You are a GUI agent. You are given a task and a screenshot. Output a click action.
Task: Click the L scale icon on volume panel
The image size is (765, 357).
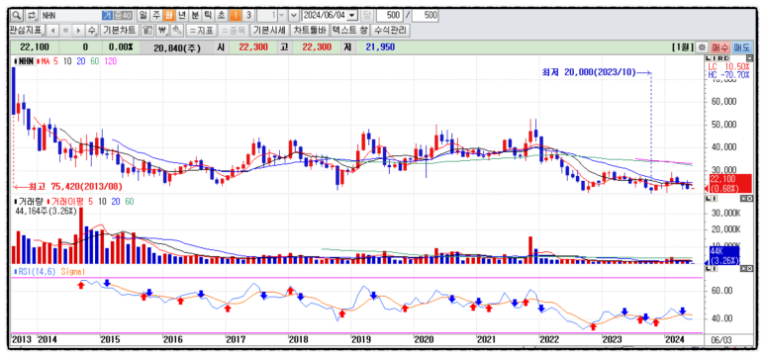tap(709, 199)
